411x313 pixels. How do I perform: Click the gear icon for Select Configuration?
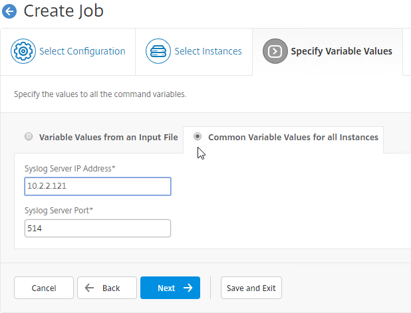point(23,51)
